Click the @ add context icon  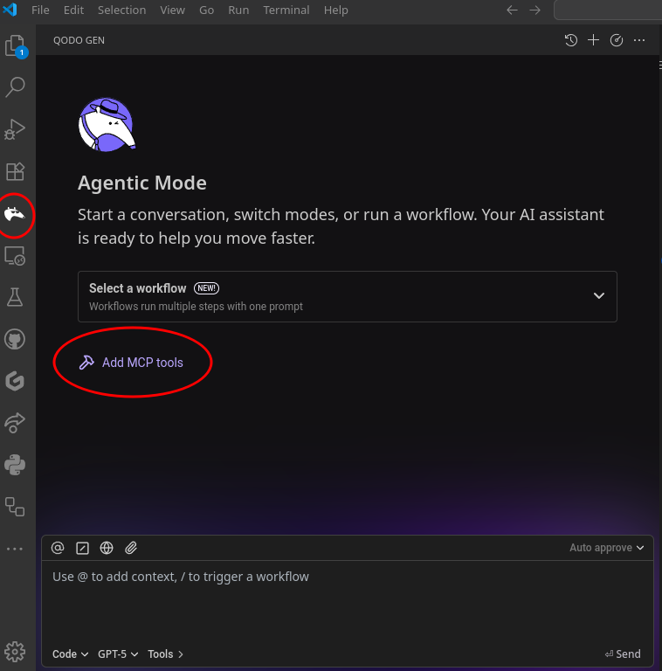58,548
